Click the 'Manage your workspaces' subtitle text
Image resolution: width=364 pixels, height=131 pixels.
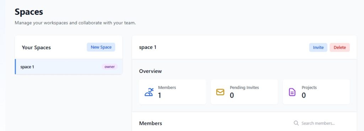pos(75,23)
